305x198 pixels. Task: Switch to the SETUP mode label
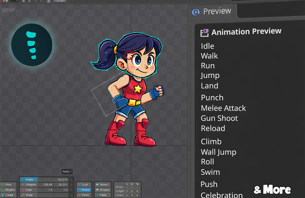(x=8, y=10)
